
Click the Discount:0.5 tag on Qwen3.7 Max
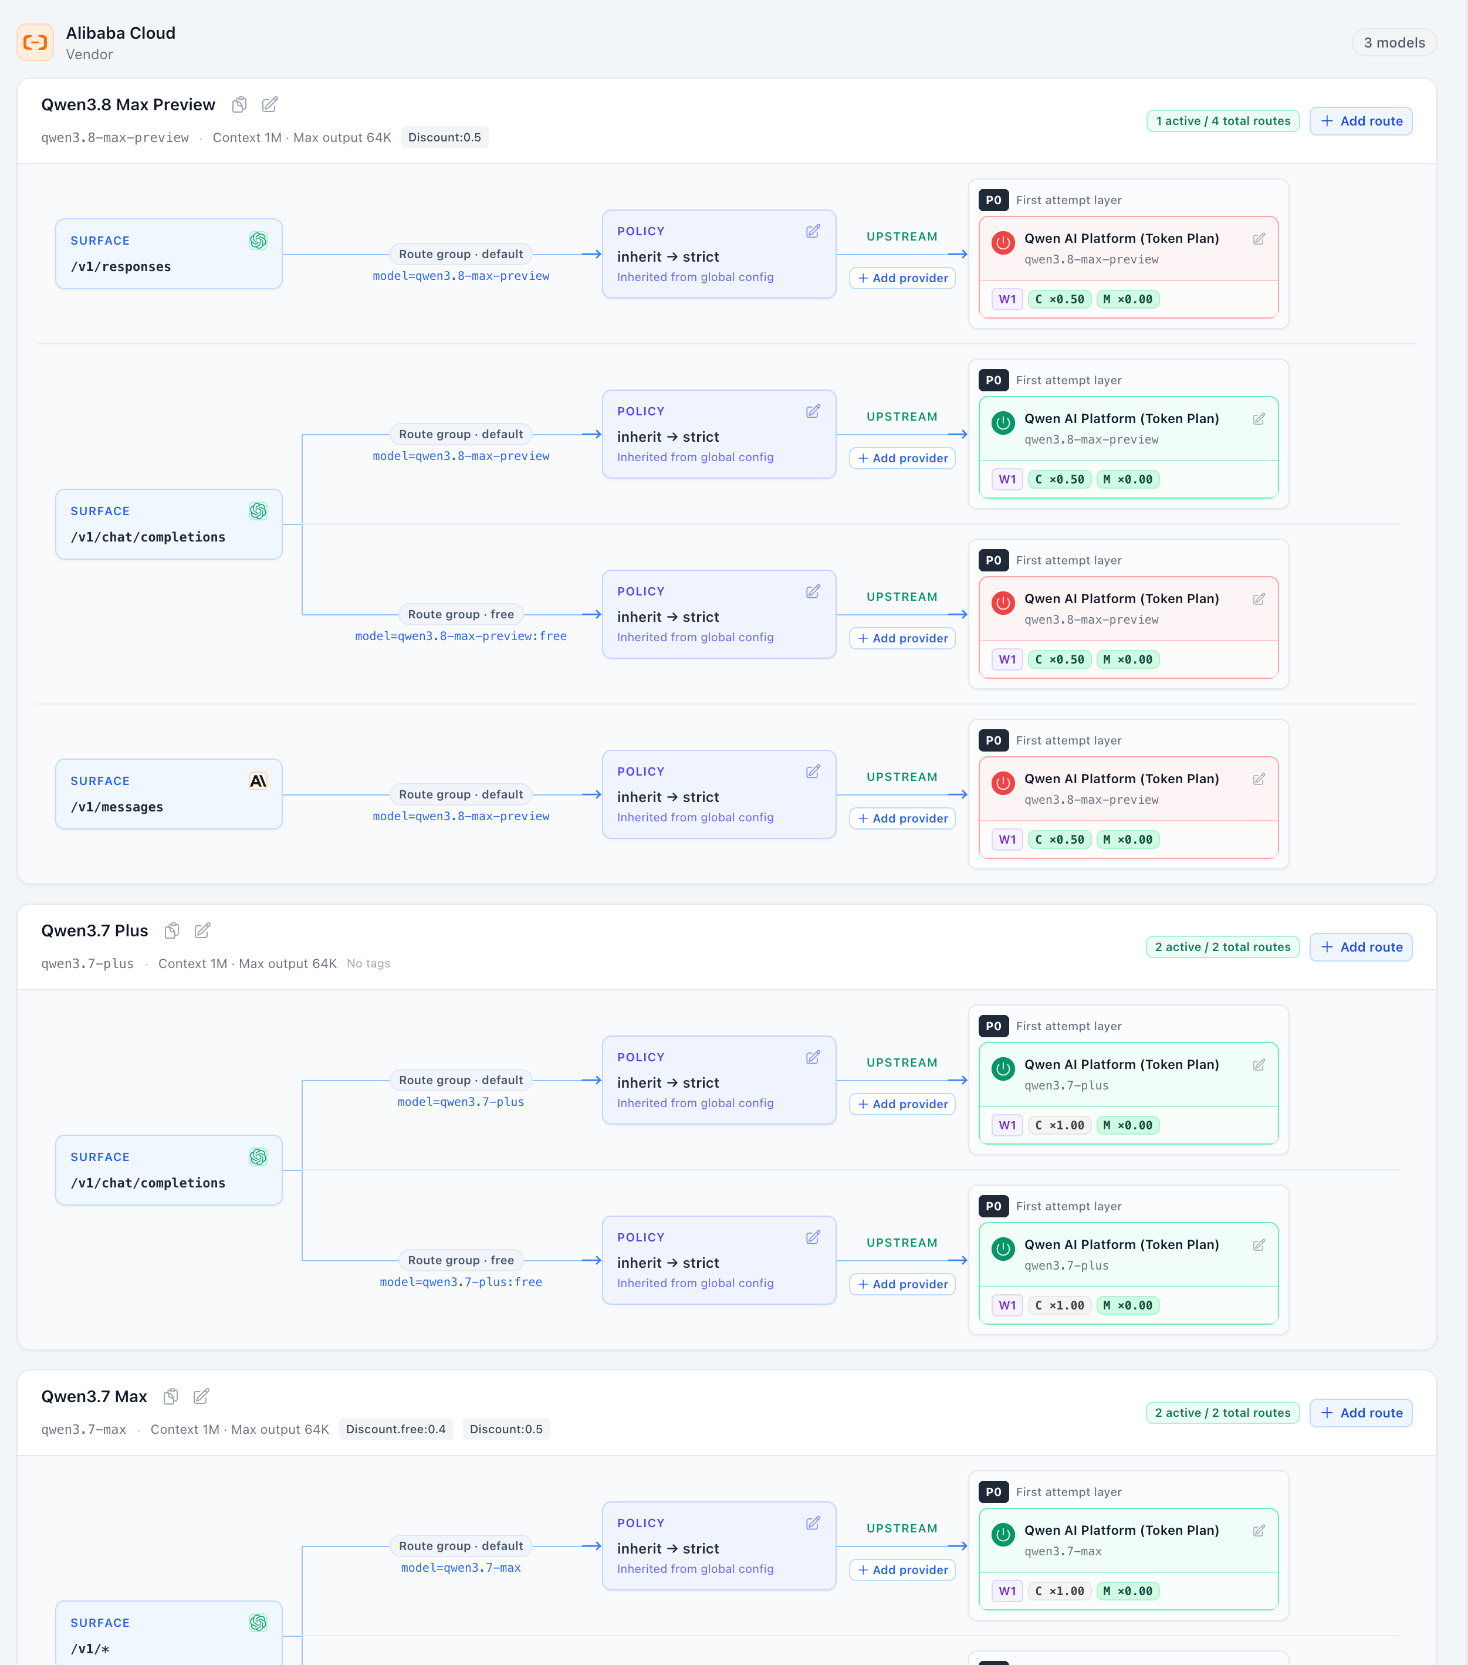[506, 1429]
